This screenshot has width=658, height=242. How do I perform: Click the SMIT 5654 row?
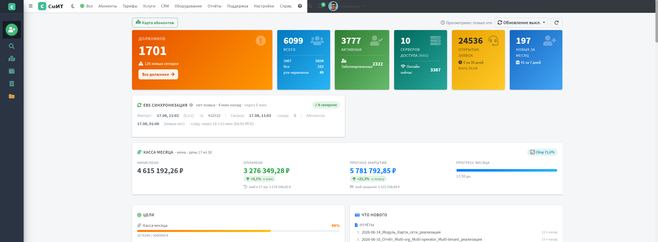pos(304,61)
